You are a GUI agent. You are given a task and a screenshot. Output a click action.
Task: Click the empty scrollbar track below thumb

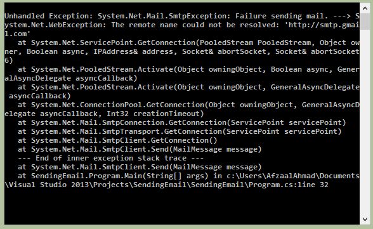[365, 121]
